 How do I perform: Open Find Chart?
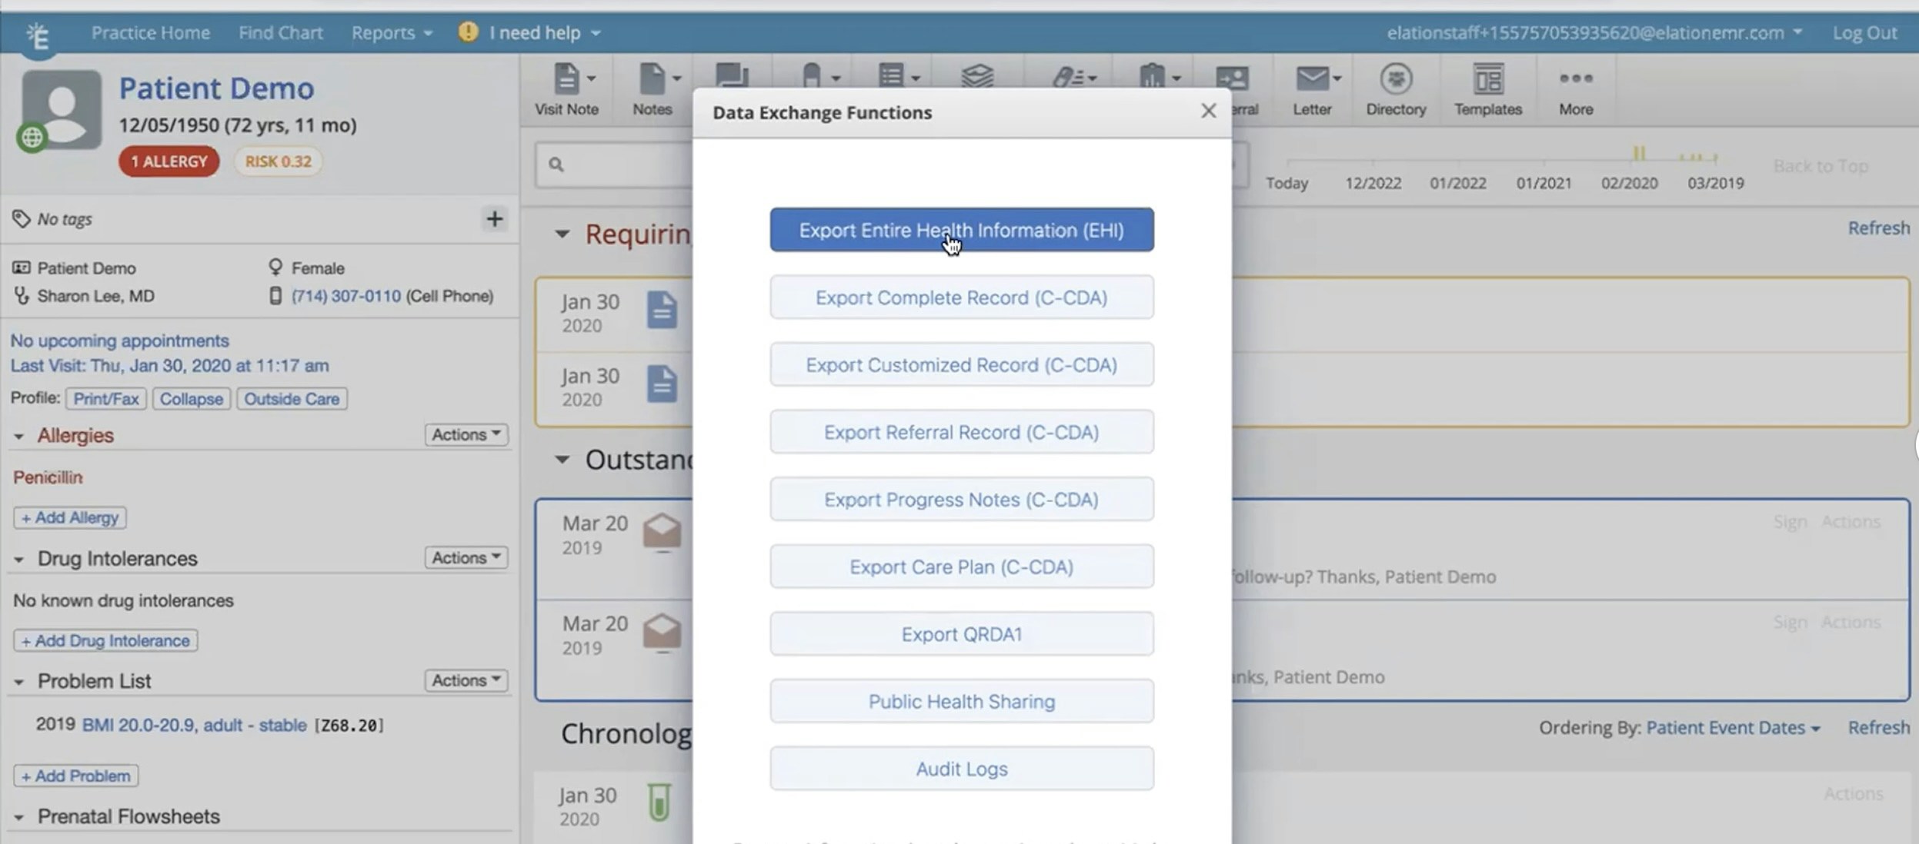(x=280, y=32)
